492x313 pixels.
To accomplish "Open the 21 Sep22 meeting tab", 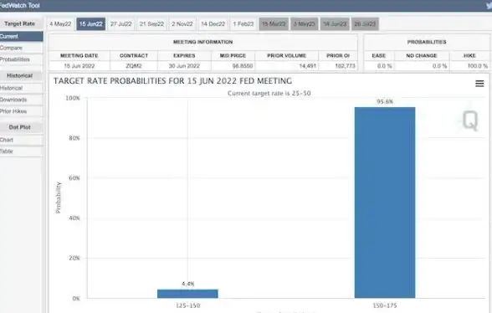I will (151, 24).
